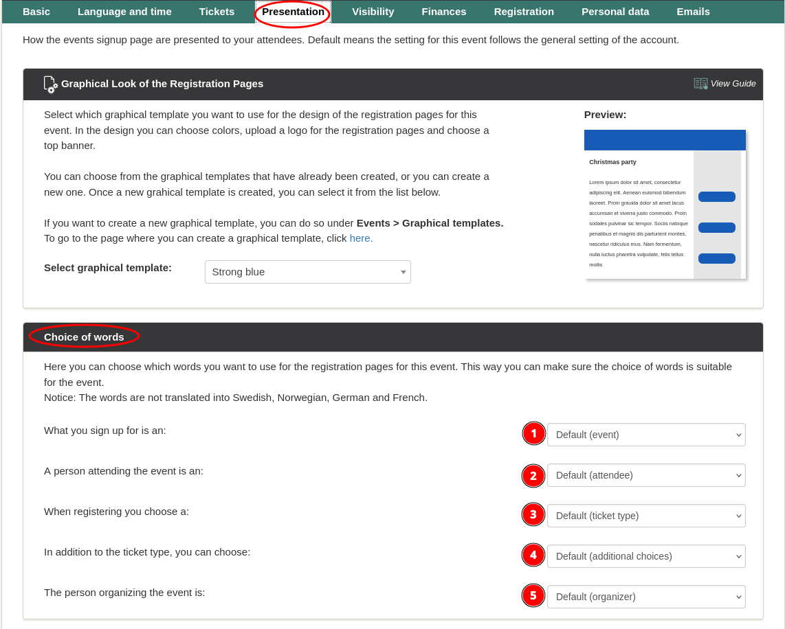Open the Language and time tab
The image size is (785, 629).
[x=124, y=12]
